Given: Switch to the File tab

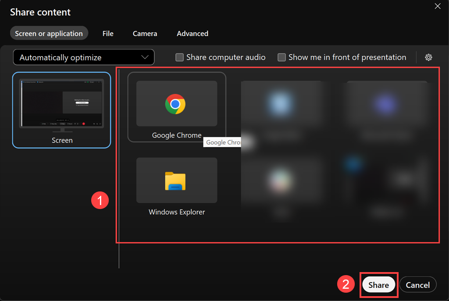Looking at the screenshot, I should pyautogui.click(x=108, y=33).
